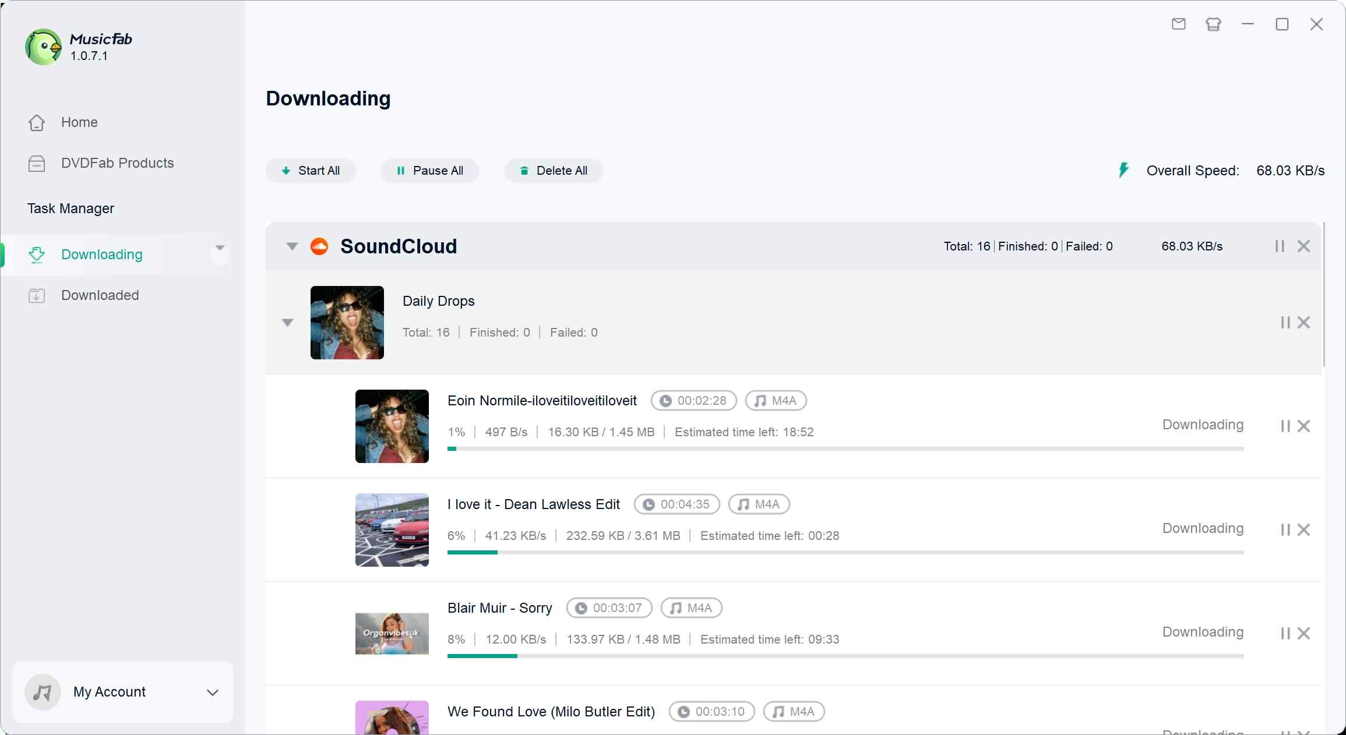Click the download list scrollbar
Image resolution: width=1346 pixels, height=735 pixels.
click(x=1324, y=294)
